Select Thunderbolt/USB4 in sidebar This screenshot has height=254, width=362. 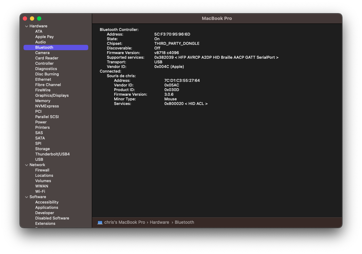tap(52, 154)
